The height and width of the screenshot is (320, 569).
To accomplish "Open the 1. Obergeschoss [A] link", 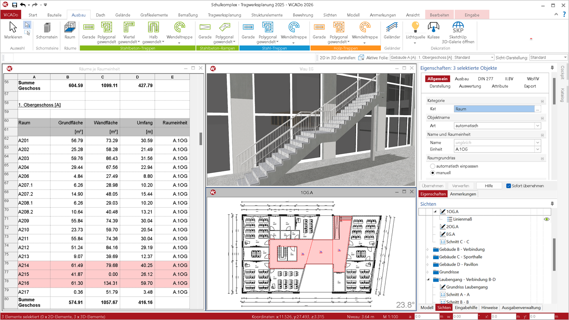I will [39, 105].
